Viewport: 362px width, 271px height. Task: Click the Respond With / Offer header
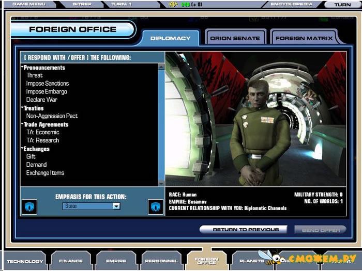pos(78,58)
